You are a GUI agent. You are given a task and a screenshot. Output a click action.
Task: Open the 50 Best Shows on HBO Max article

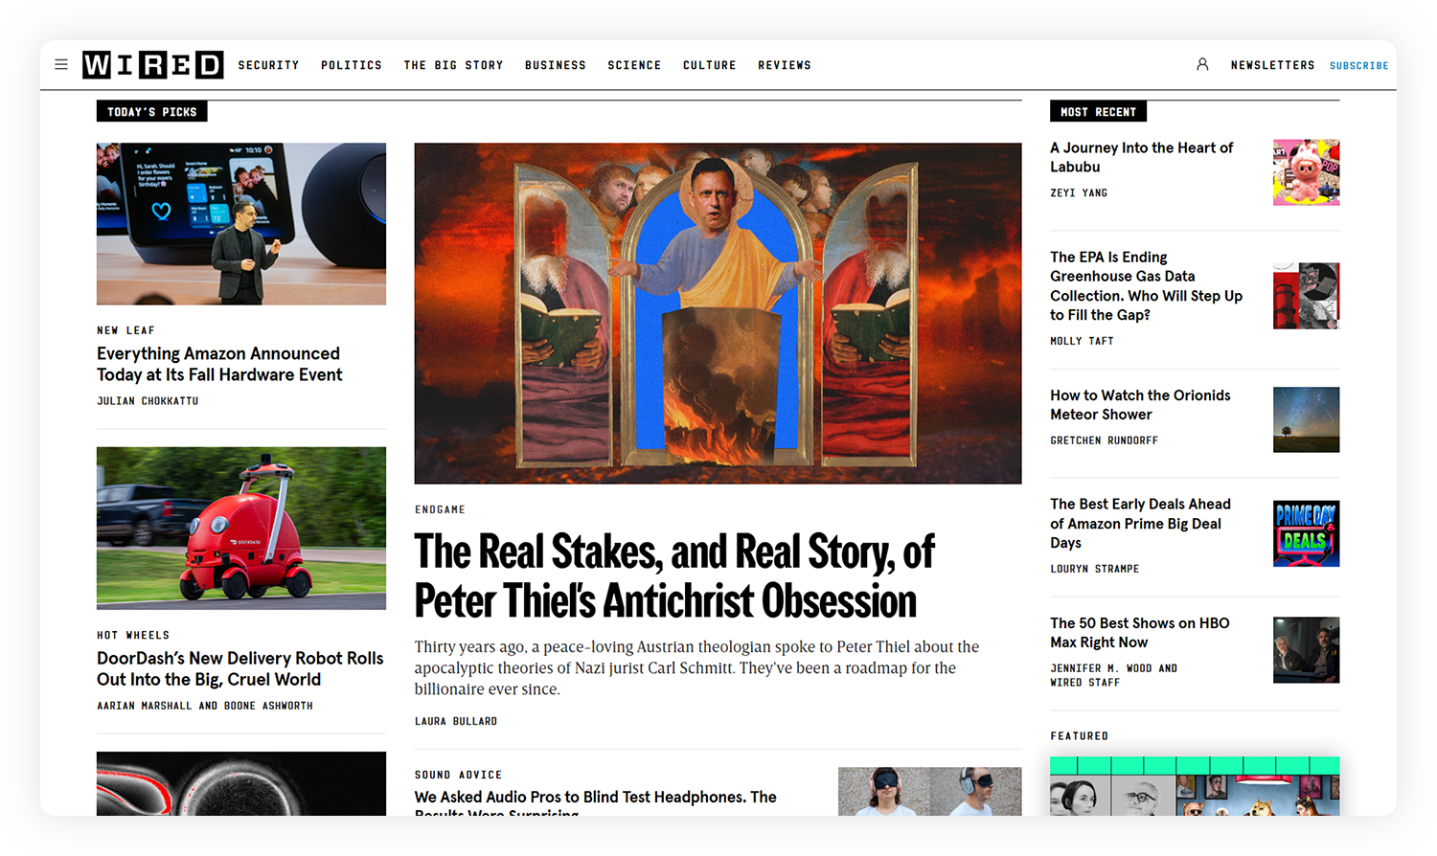point(1140,633)
